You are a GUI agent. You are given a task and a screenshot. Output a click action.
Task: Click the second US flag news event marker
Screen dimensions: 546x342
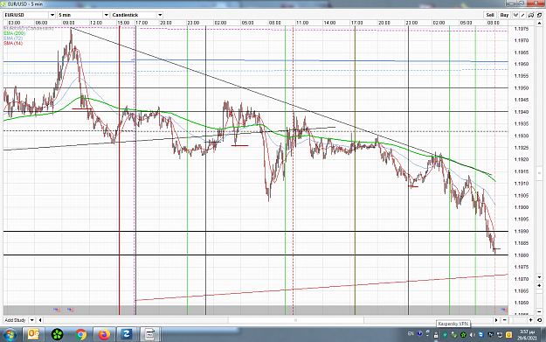coord(70,310)
